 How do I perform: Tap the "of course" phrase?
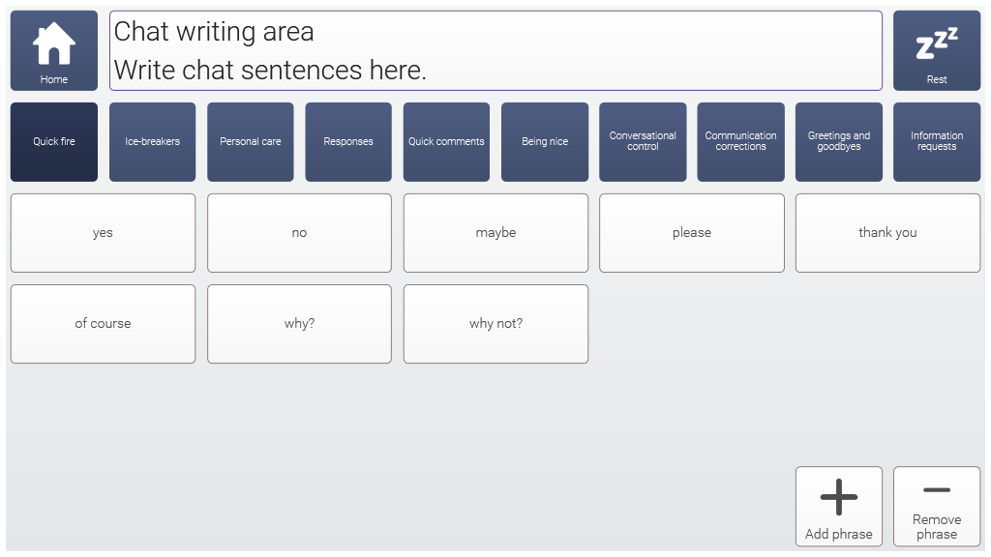(x=103, y=324)
